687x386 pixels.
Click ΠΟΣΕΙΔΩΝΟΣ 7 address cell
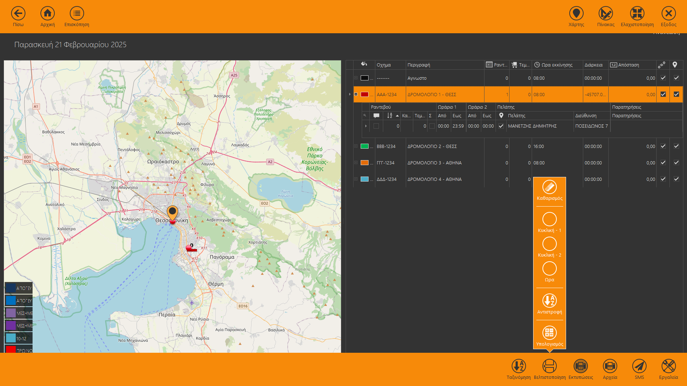(x=591, y=126)
